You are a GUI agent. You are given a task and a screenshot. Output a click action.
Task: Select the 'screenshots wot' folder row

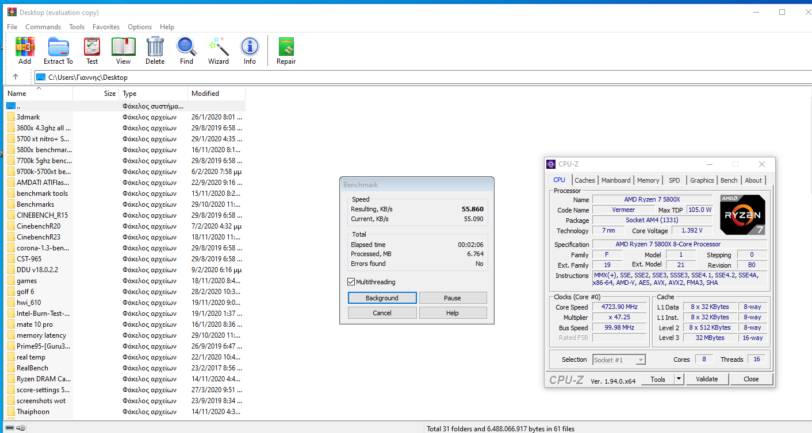125,401
